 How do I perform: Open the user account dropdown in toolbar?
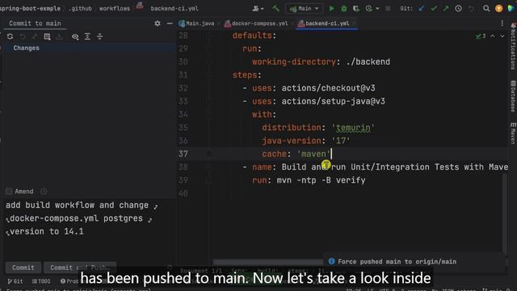[x=258, y=9]
